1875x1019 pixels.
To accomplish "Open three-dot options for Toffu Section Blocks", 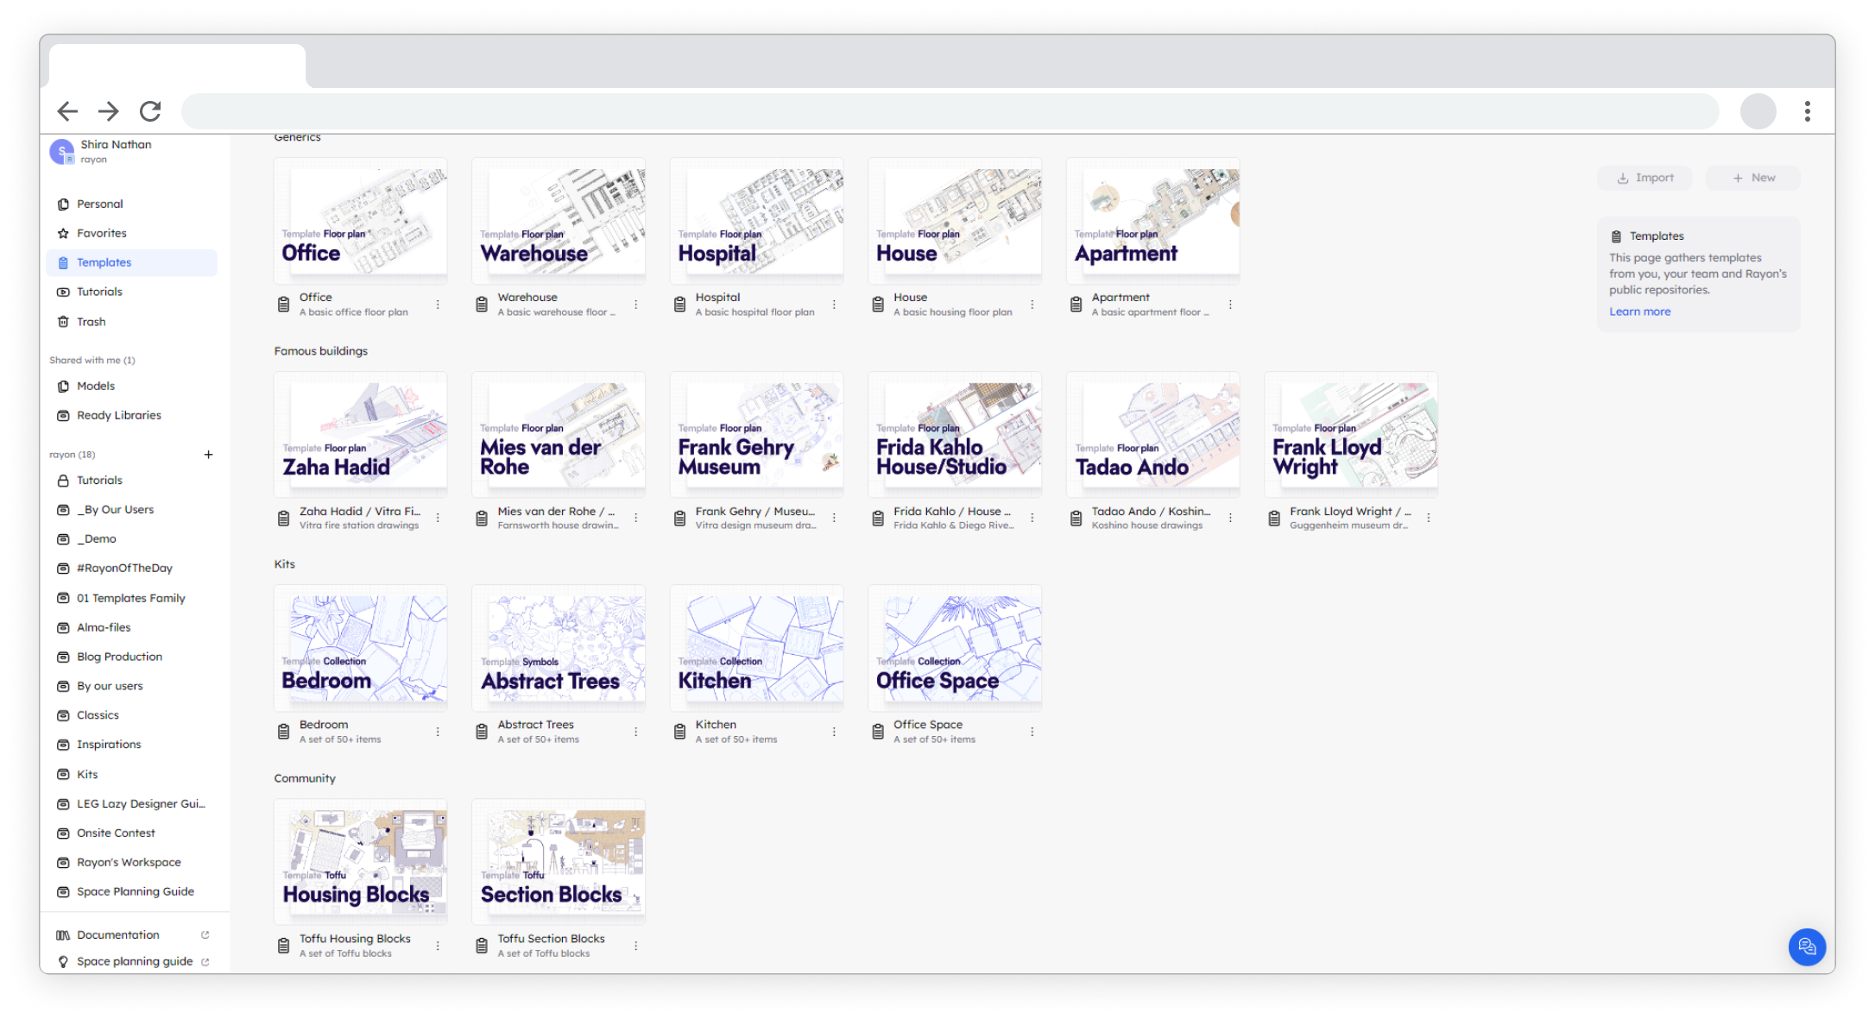I will pyautogui.click(x=636, y=946).
